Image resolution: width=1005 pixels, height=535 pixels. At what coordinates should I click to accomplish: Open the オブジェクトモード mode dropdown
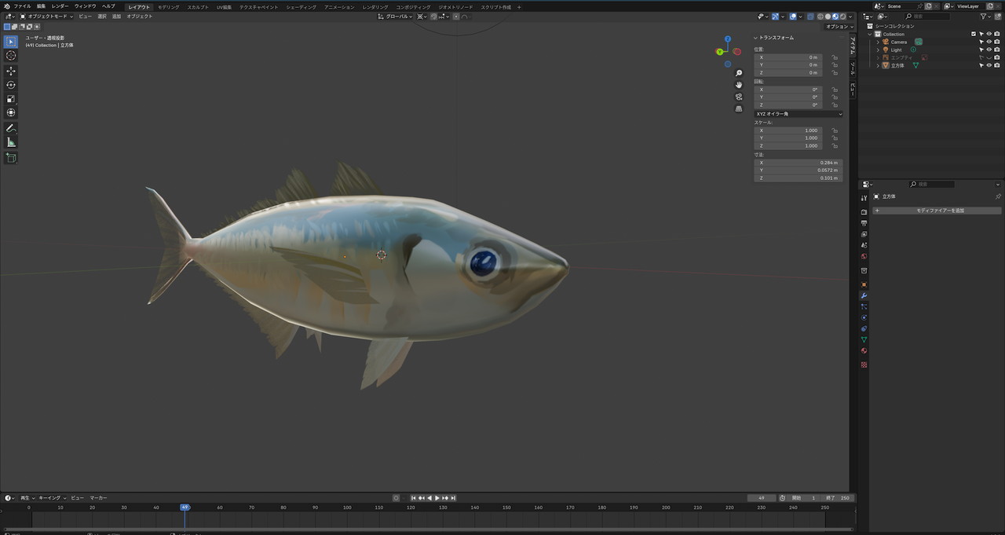tap(46, 16)
